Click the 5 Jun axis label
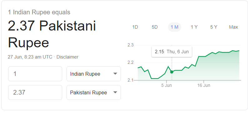The image size is (248, 113). tap(166, 85)
